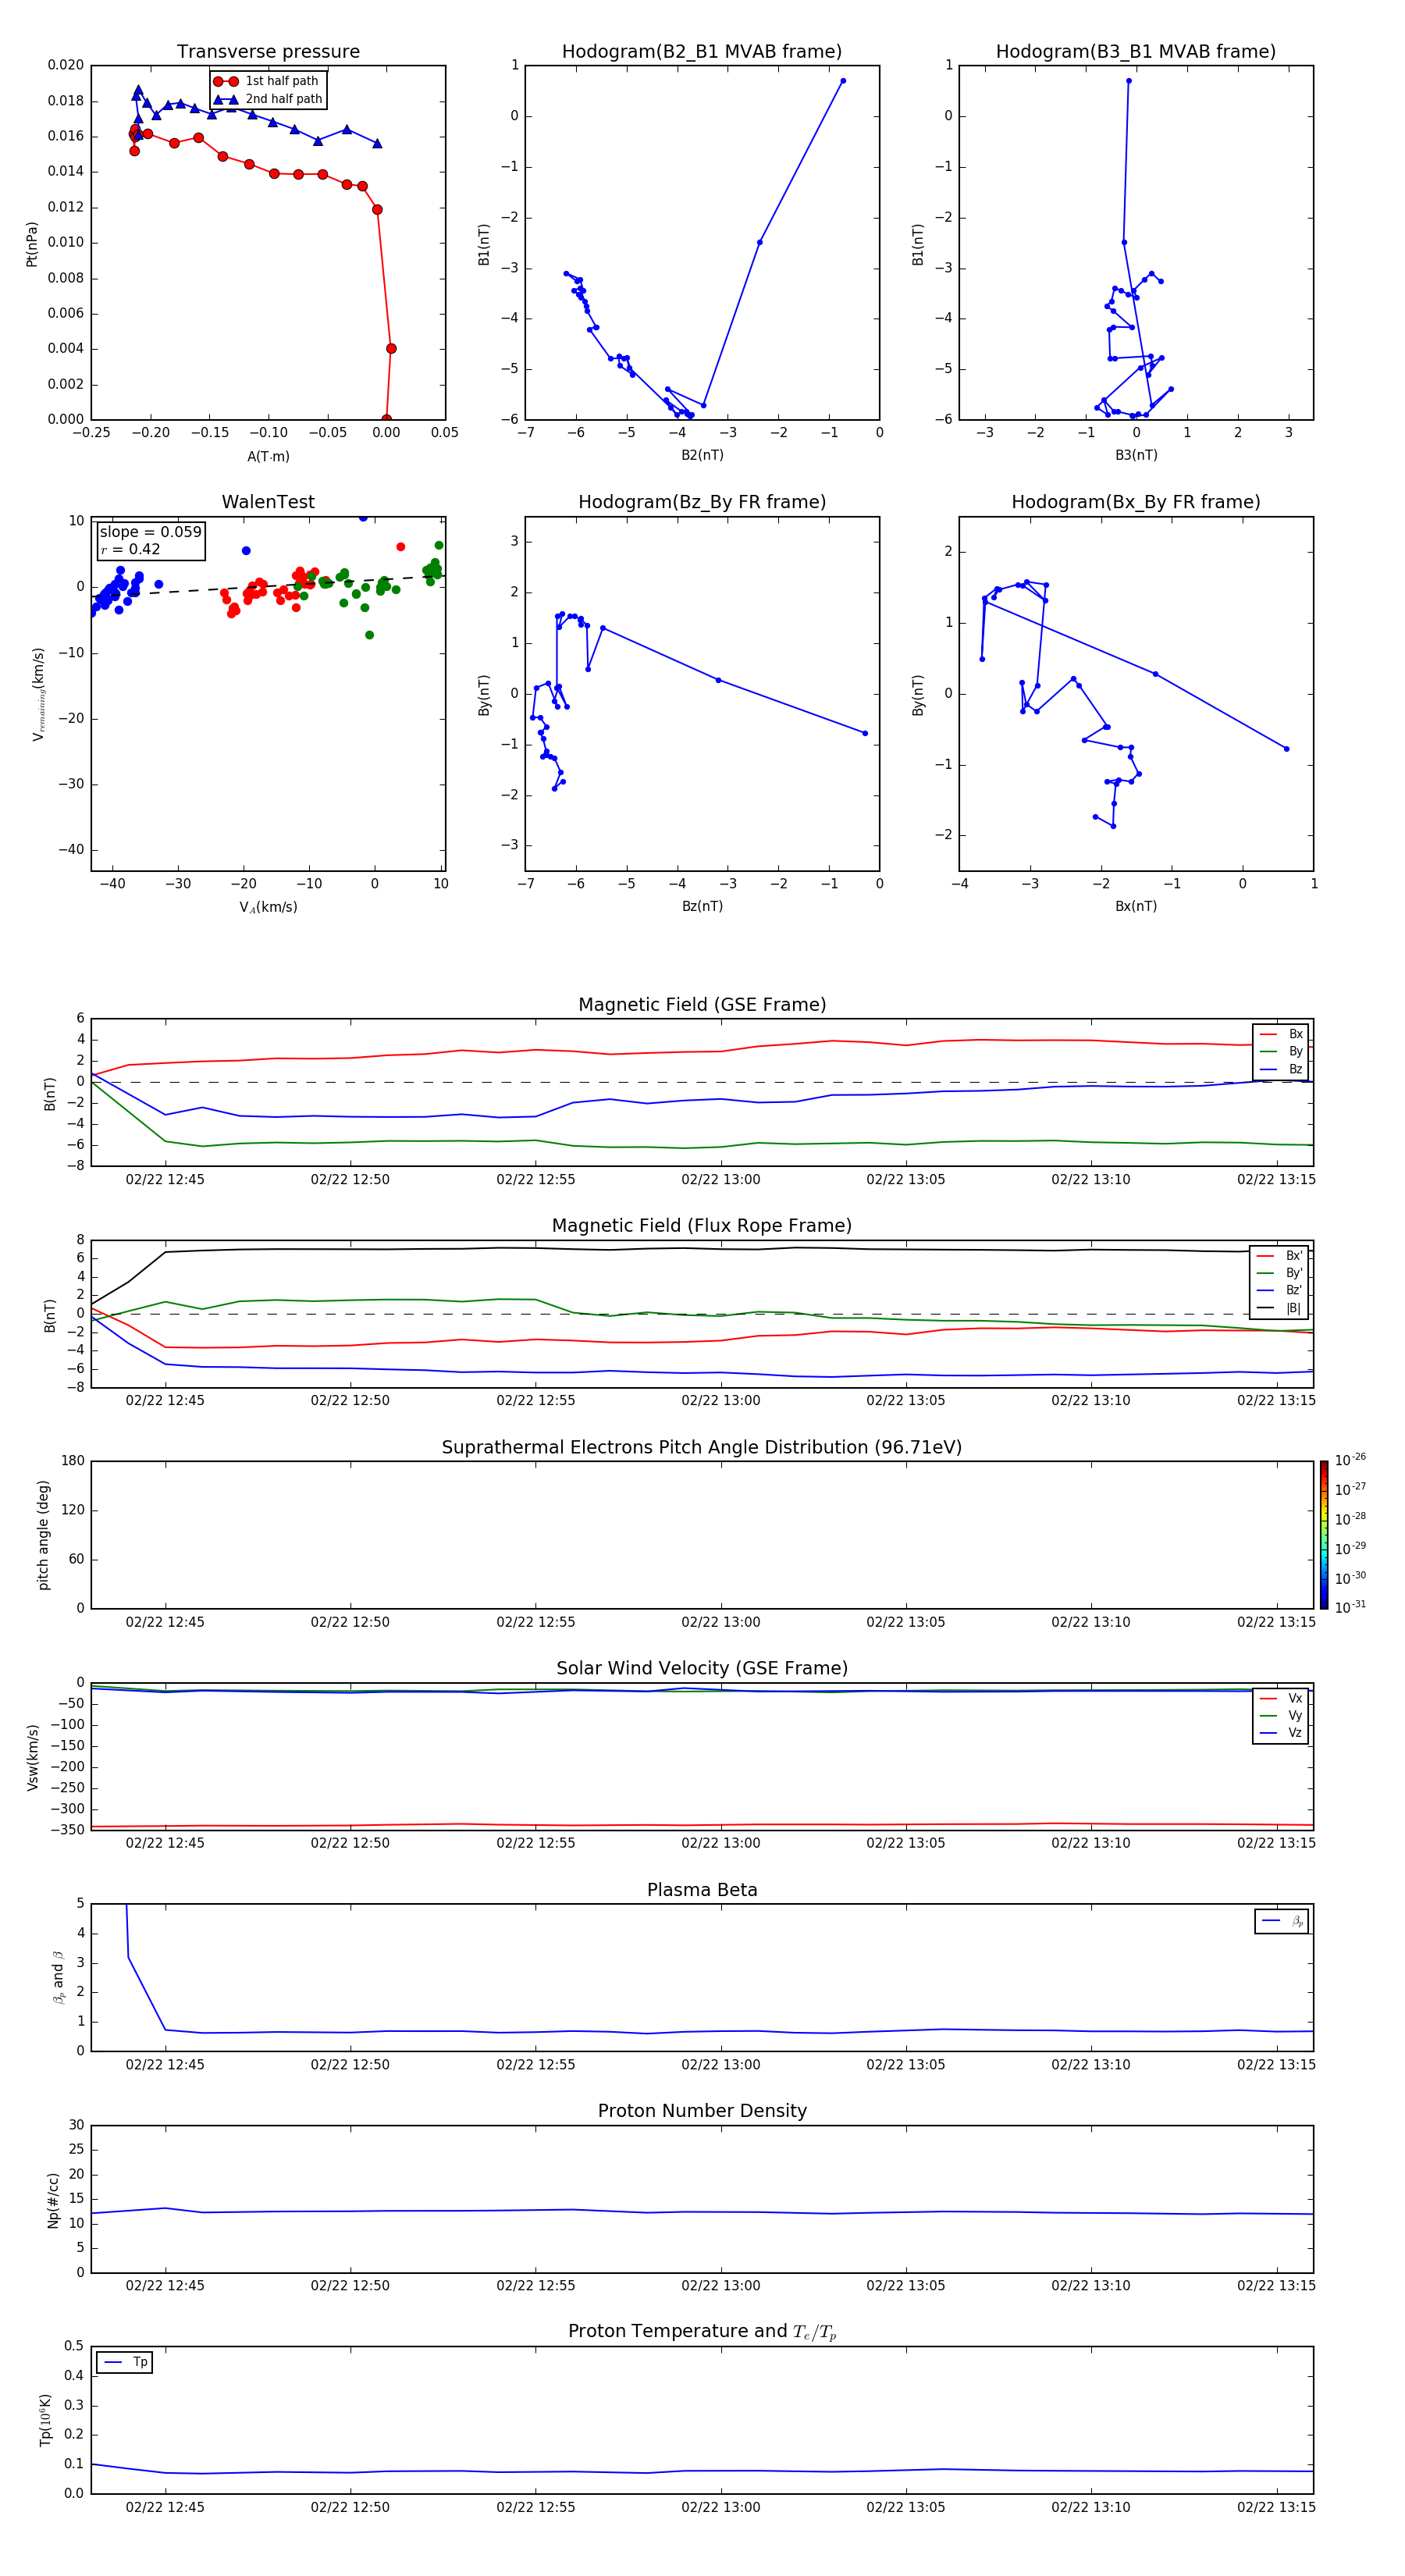Click the "slope = 0.059" annotation

coord(150,532)
